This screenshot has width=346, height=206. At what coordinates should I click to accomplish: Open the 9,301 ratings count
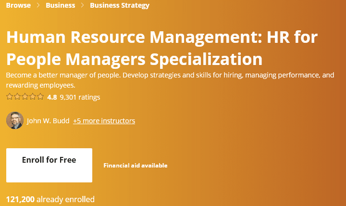80,97
